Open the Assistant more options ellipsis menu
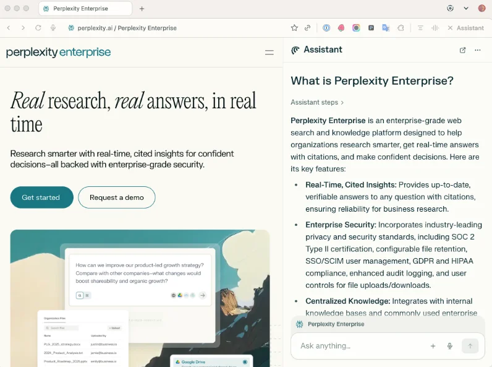The image size is (492, 367). [x=478, y=50]
